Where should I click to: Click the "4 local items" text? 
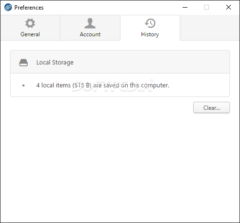(54, 85)
